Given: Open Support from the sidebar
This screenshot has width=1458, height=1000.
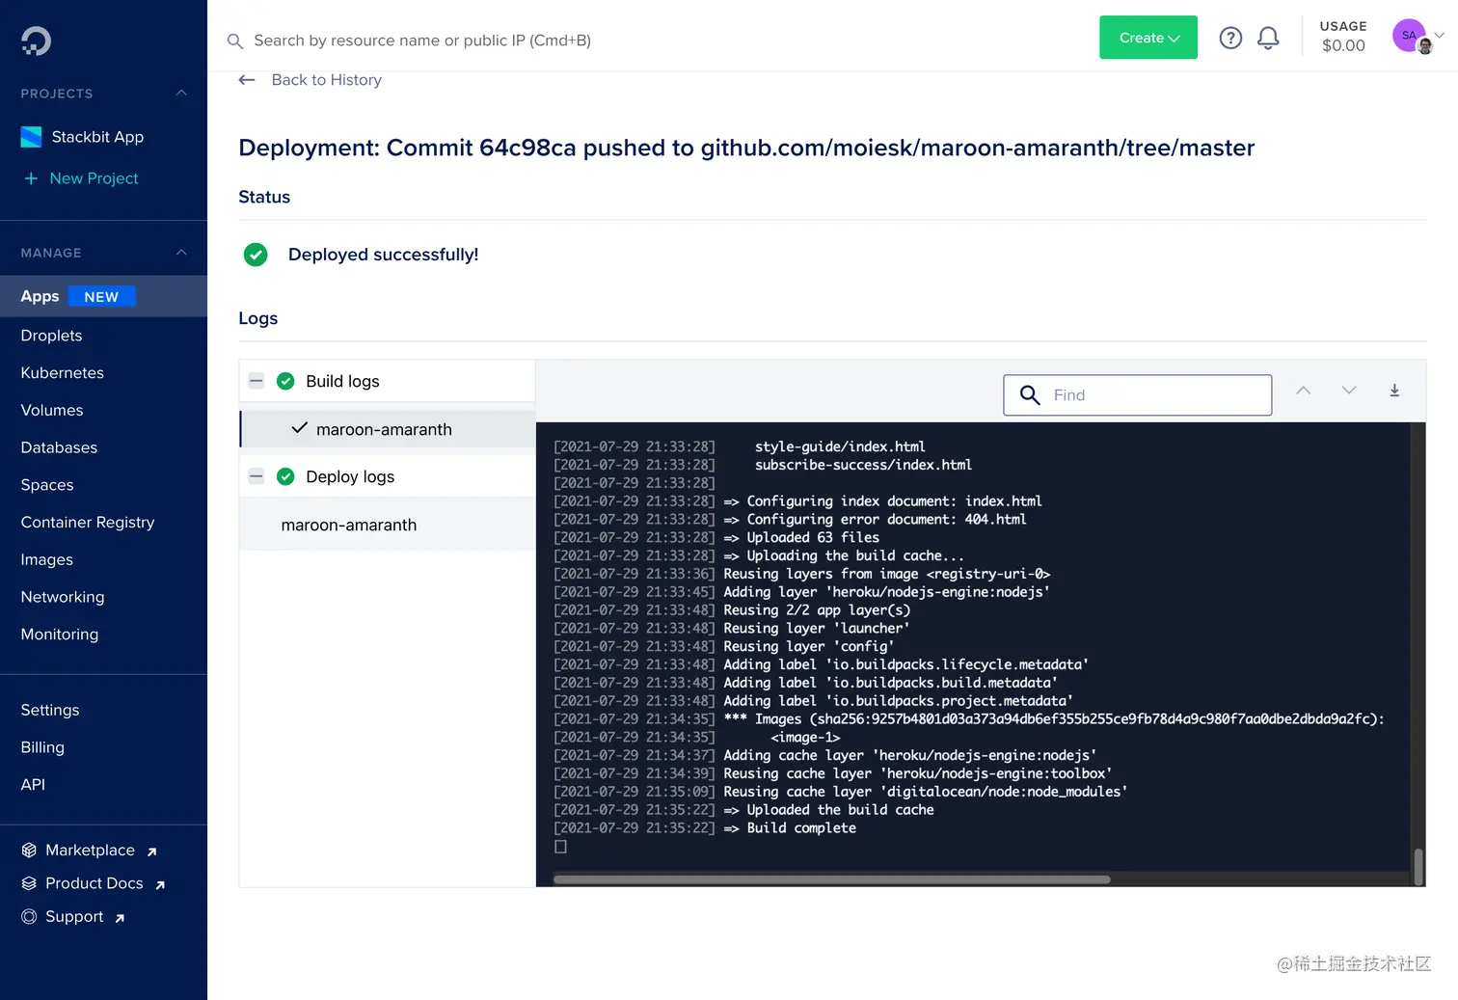Looking at the screenshot, I should (74, 916).
